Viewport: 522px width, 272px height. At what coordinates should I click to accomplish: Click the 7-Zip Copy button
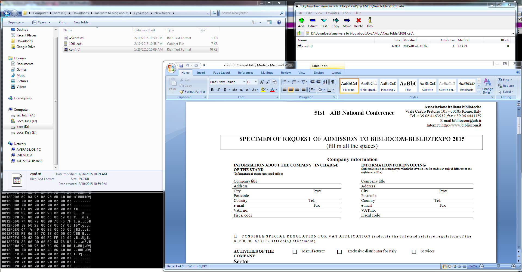(x=335, y=23)
